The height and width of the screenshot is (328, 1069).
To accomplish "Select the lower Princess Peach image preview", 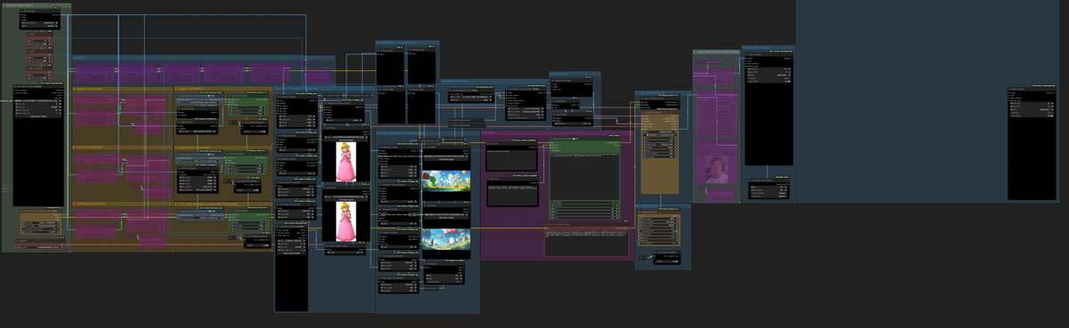I will click(x=346, y=220).
